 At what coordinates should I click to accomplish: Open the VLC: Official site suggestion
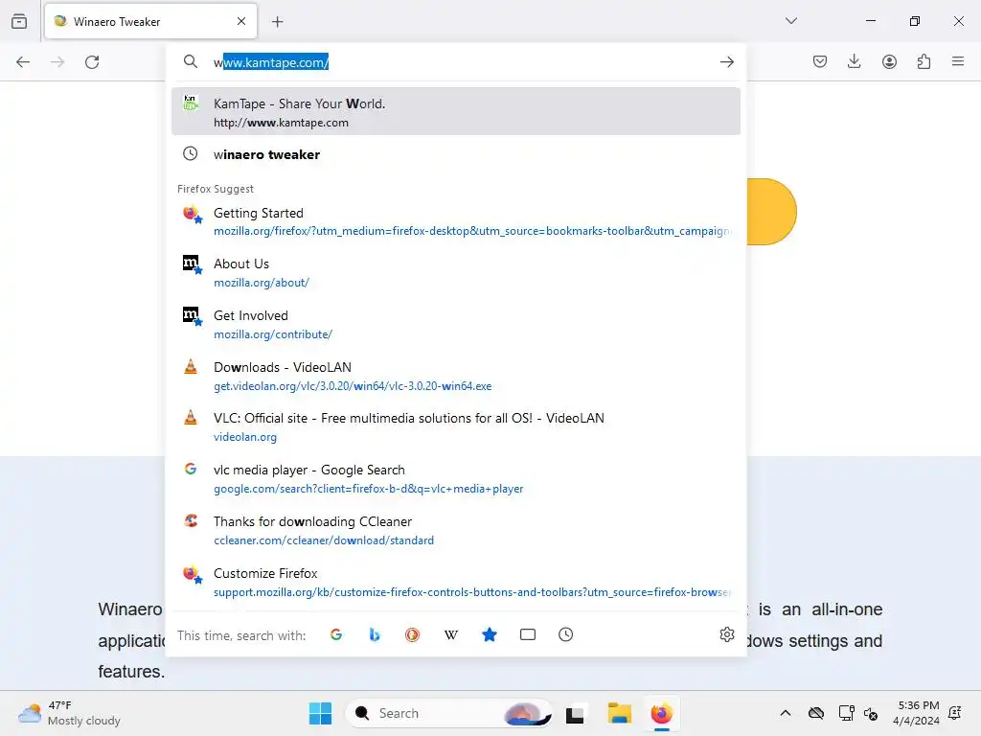(455, 427)
